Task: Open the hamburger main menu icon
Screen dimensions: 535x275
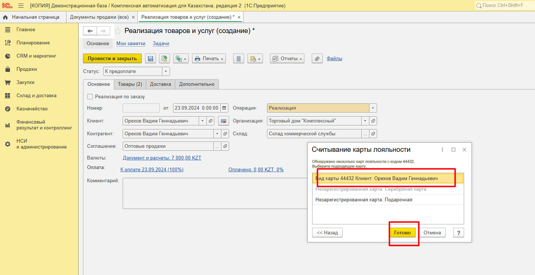Action: 21,5
